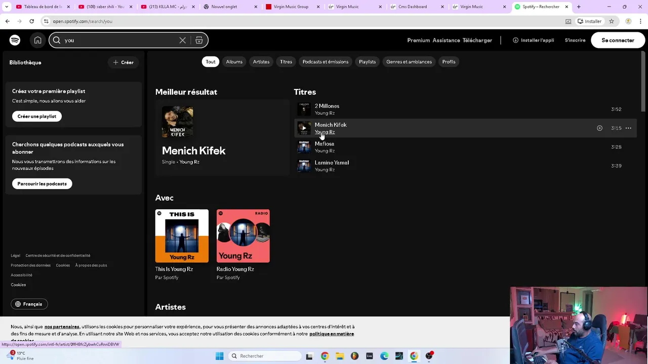648x364 pixels.
Task: Open a new browser tab with plus
Action: 579,7
